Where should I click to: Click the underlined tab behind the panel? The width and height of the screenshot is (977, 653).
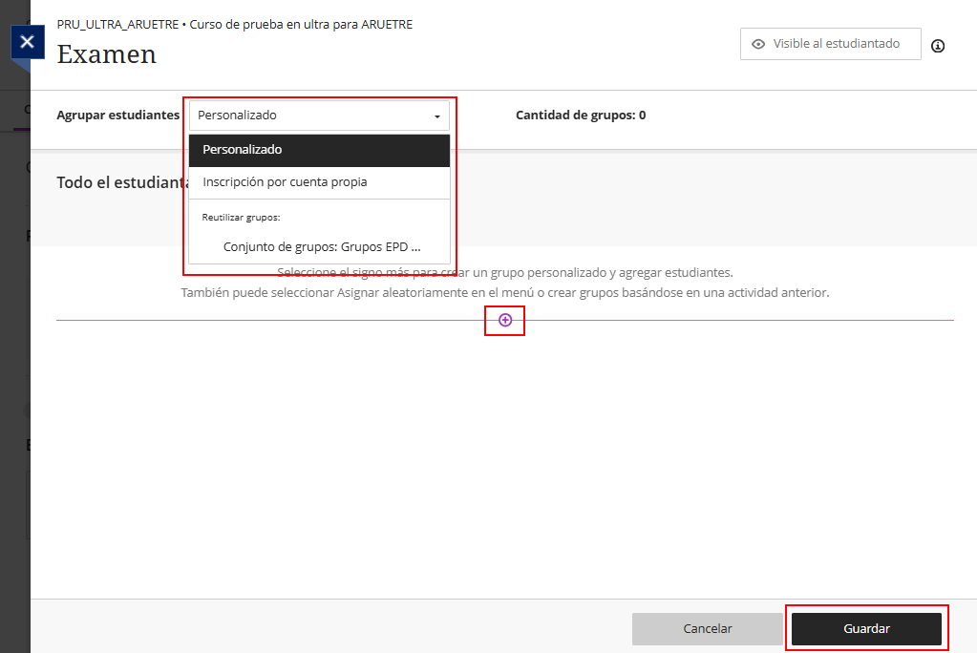27,111
